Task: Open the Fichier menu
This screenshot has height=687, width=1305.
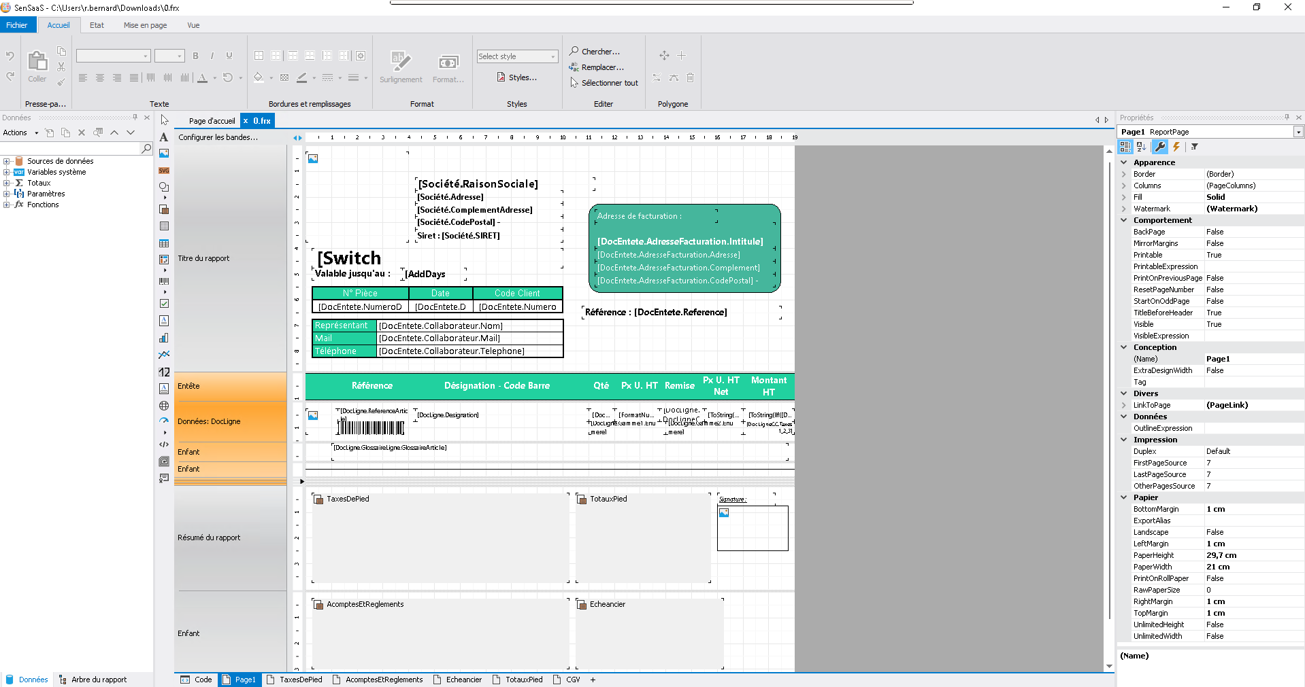Action: (17, 26)
